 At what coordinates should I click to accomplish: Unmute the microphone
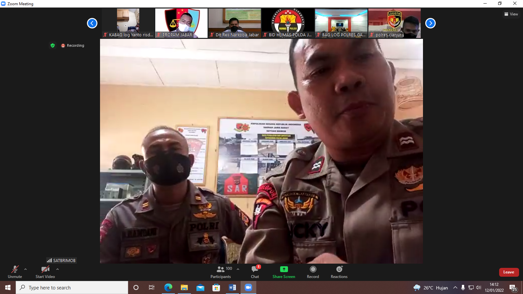click(x=15, y=272)
